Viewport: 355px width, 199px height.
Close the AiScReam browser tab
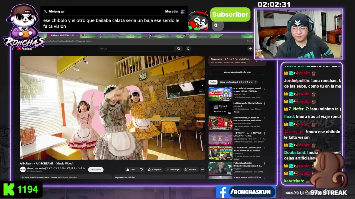[77, 35]
